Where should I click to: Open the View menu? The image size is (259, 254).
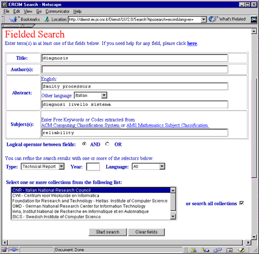[28, 12]
